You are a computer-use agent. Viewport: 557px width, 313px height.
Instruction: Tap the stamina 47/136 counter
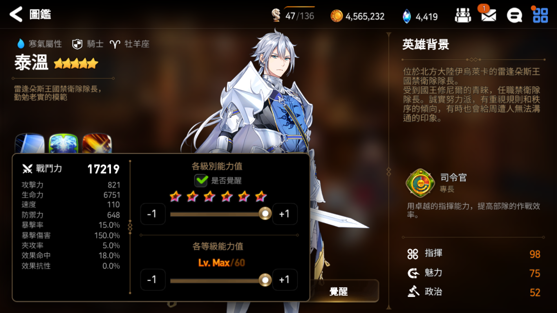293,15
